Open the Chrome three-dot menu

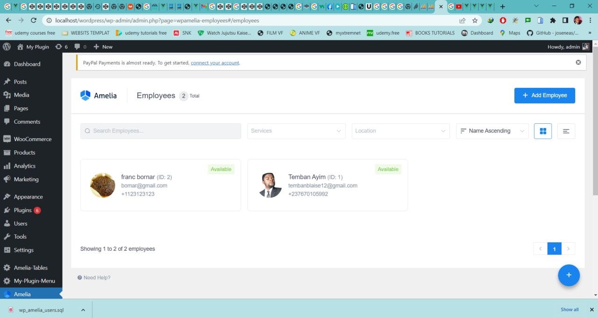(590, 21)
